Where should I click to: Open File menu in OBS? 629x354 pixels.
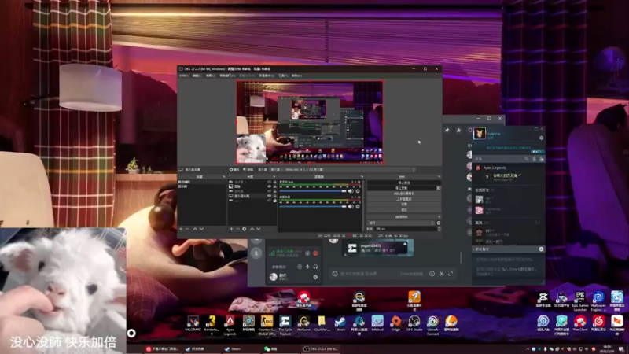pos(184,76)
